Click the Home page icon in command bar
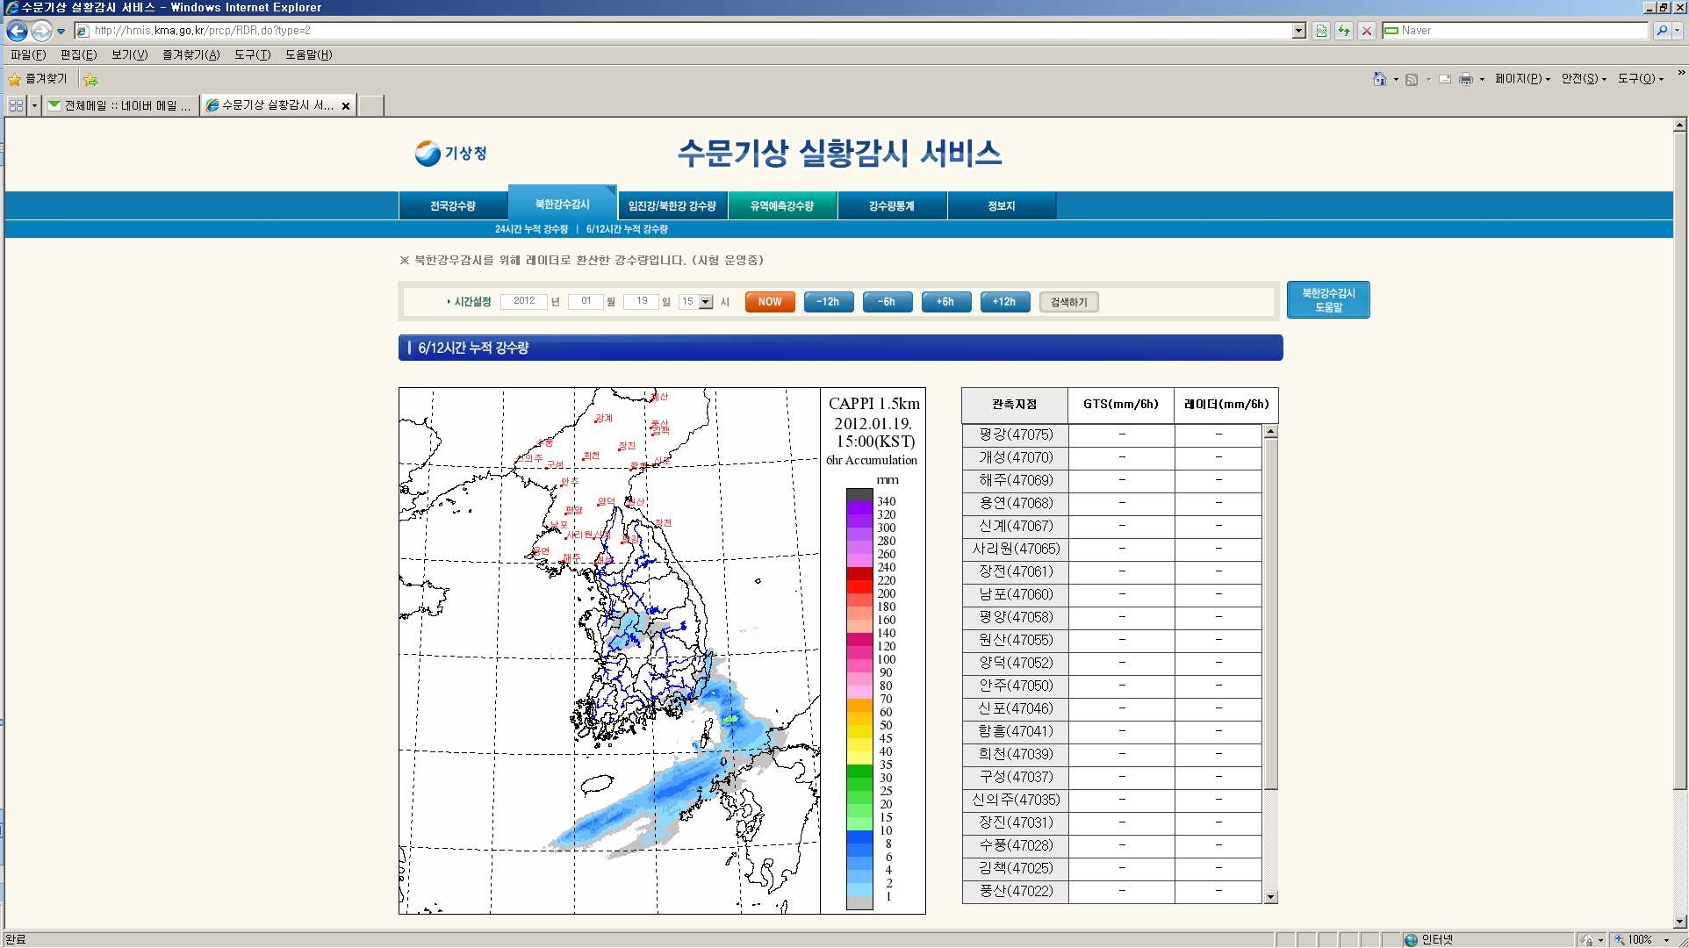 tap(1380, 79)
